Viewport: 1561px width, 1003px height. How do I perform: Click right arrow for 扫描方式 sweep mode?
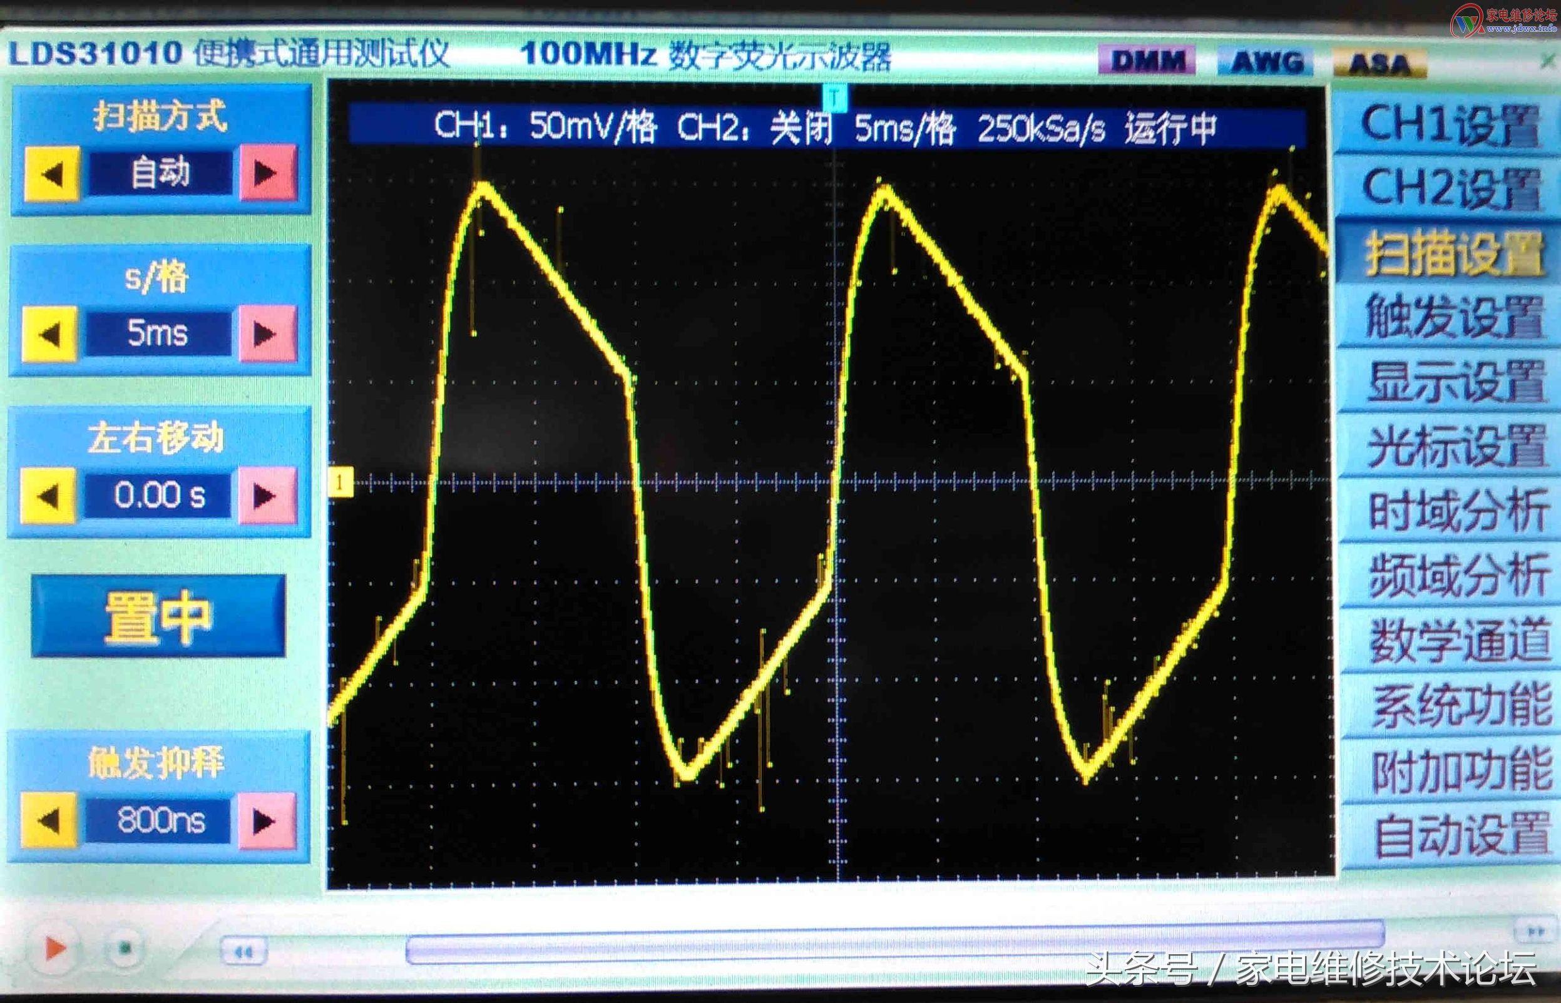pyautogui.click(x=269, y=173)
